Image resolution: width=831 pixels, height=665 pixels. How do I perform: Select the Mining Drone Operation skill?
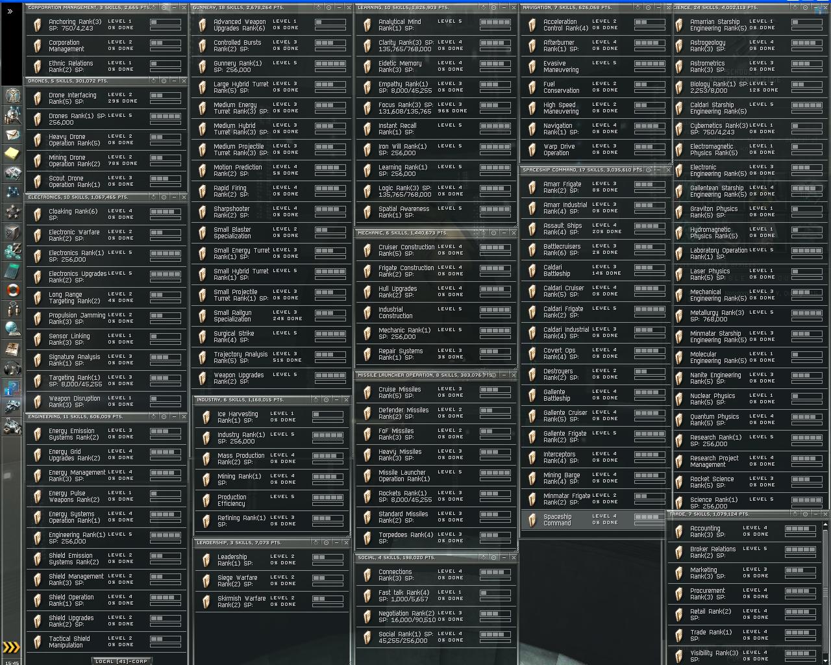(x=106, y=160)
